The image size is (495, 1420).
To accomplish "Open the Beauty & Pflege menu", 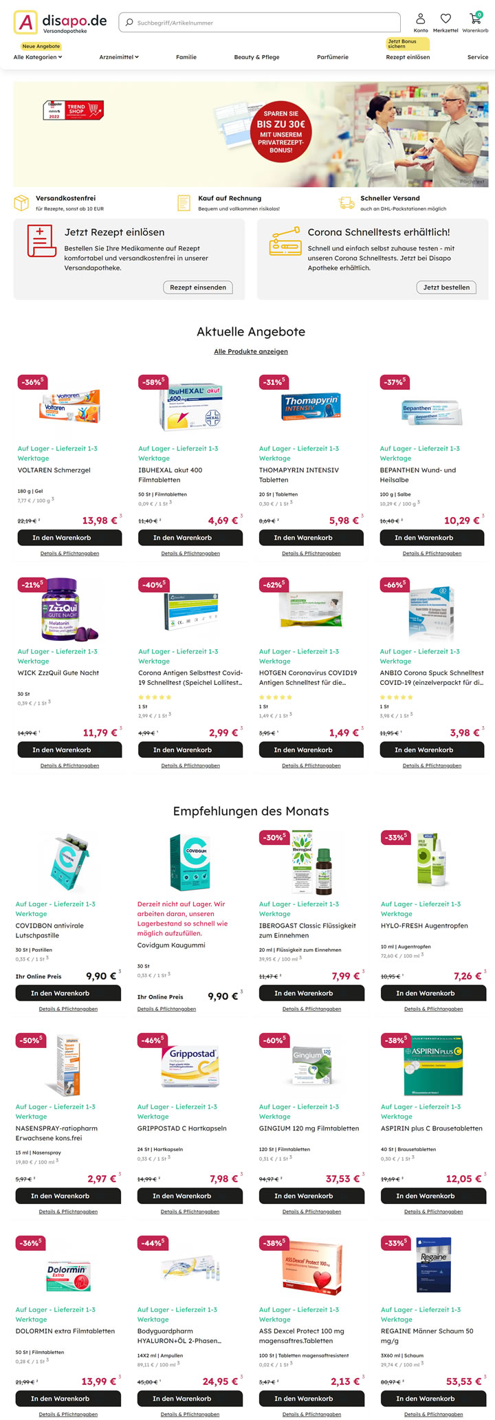I will tap(256, 57).
